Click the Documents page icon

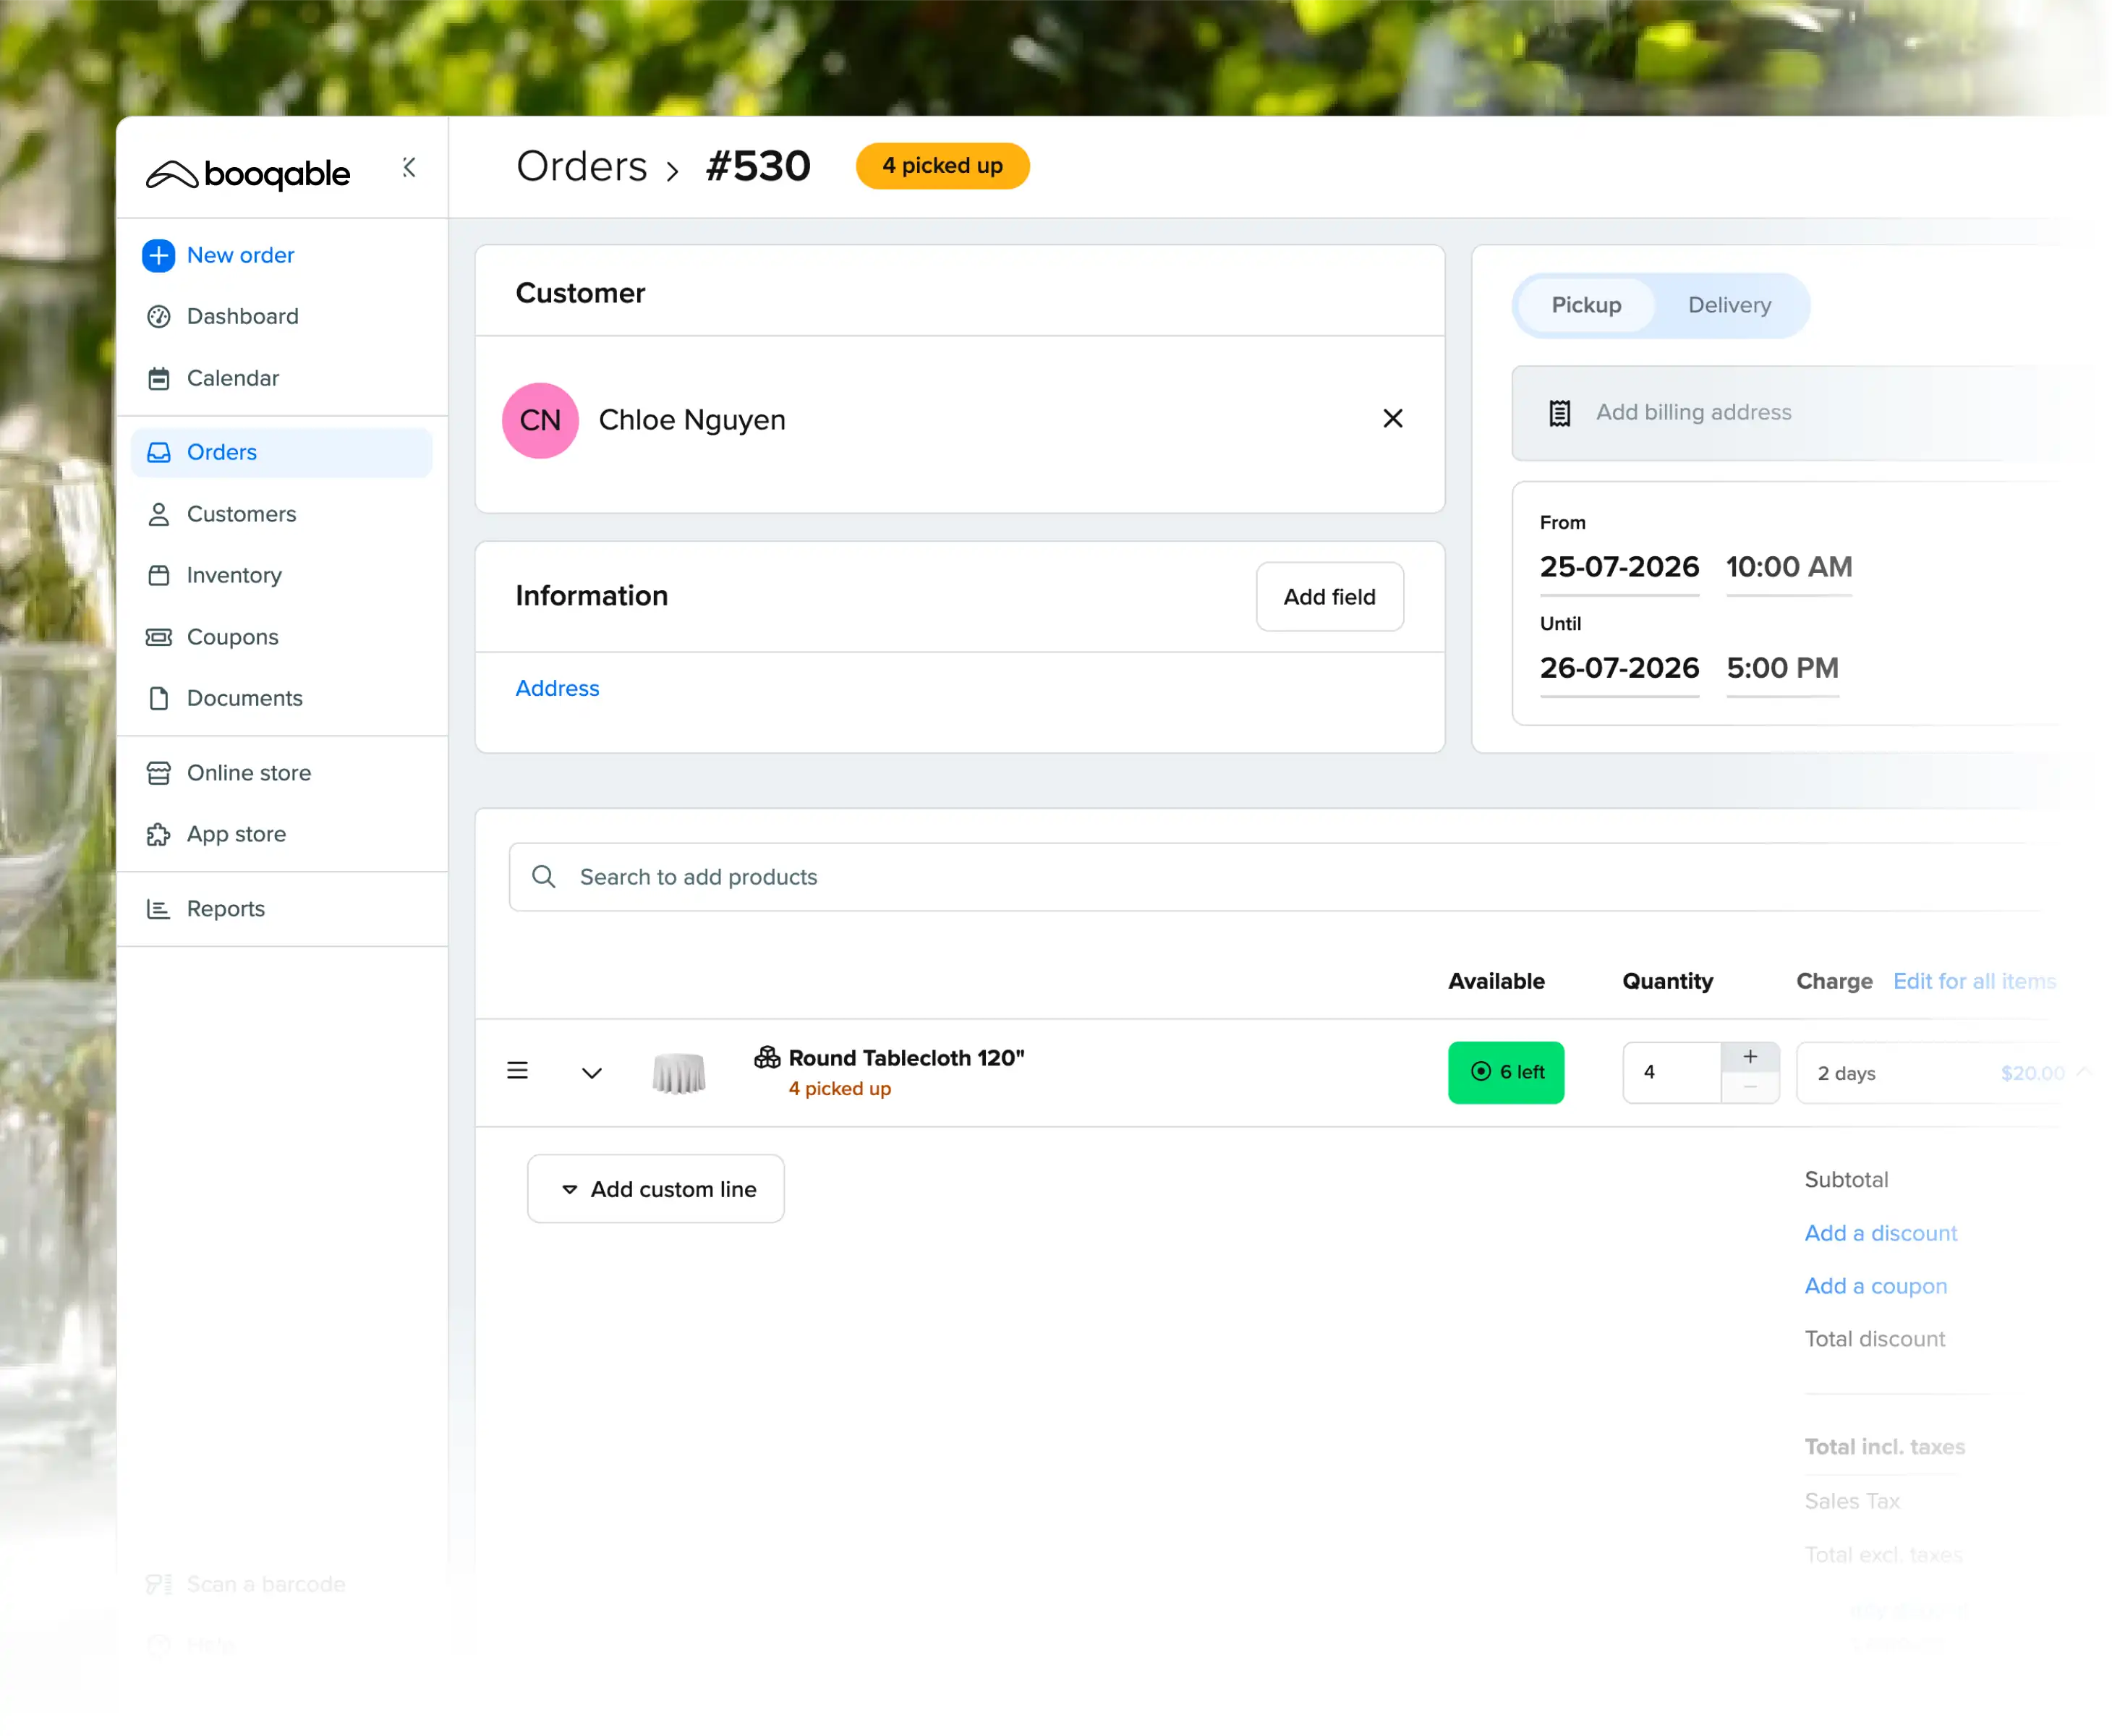click(158, 698)
